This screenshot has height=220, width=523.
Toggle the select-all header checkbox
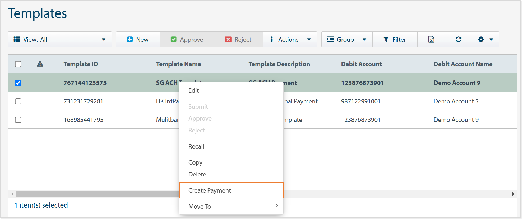pos(18,64)
